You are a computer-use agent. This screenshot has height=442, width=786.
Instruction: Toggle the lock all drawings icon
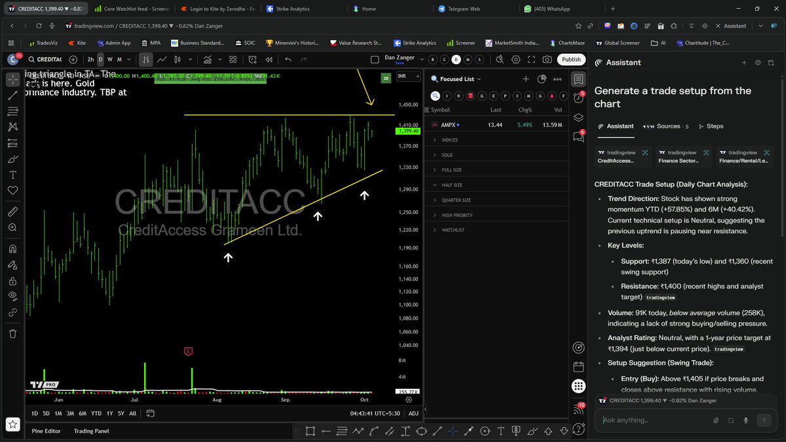12,280
